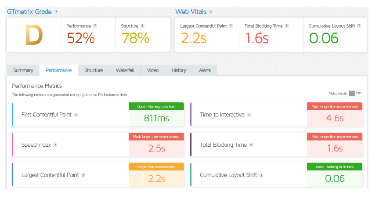Go to the Video tab

click(153, 70)
